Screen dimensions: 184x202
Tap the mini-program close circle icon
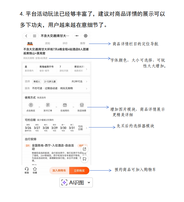click(x=86, y=36)
